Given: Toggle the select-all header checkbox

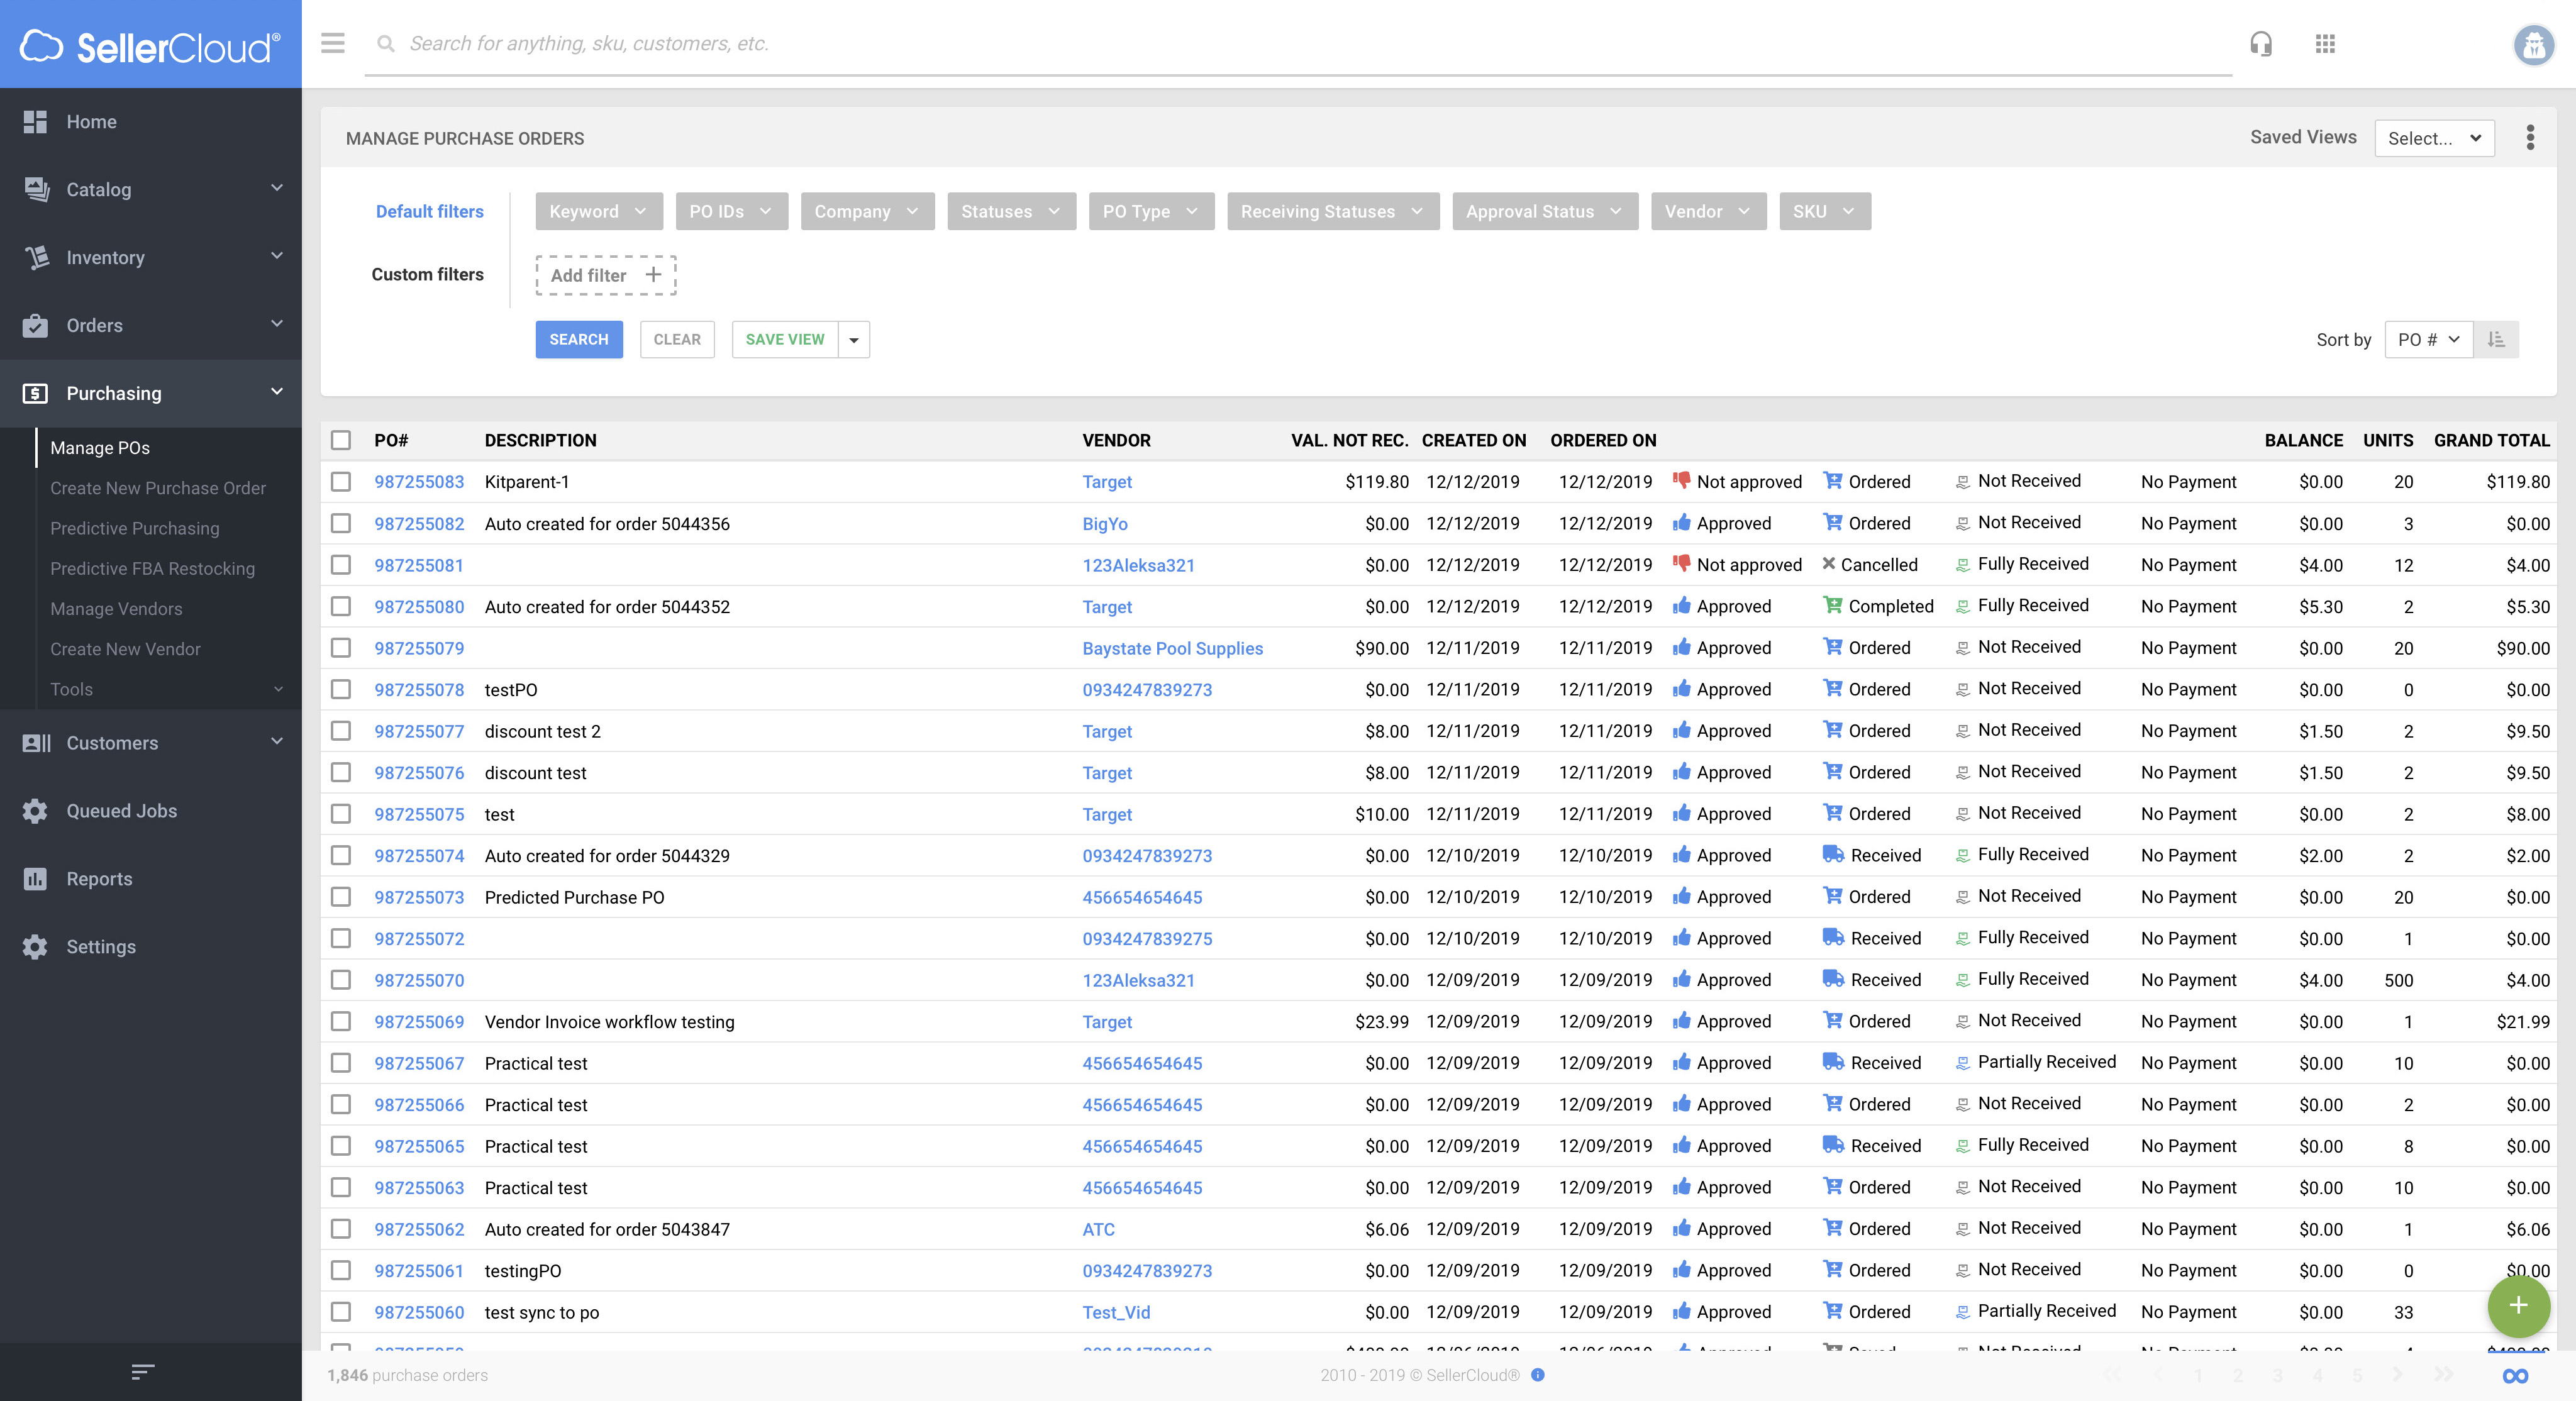Looking at the screenshot, I should click(341, 441).
